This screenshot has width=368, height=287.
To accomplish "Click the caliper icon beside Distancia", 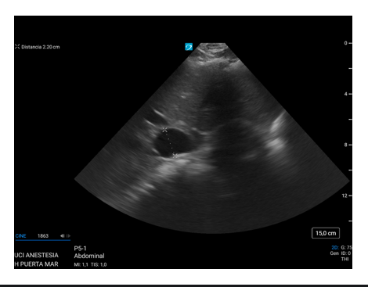I will [x=17, y=47].
